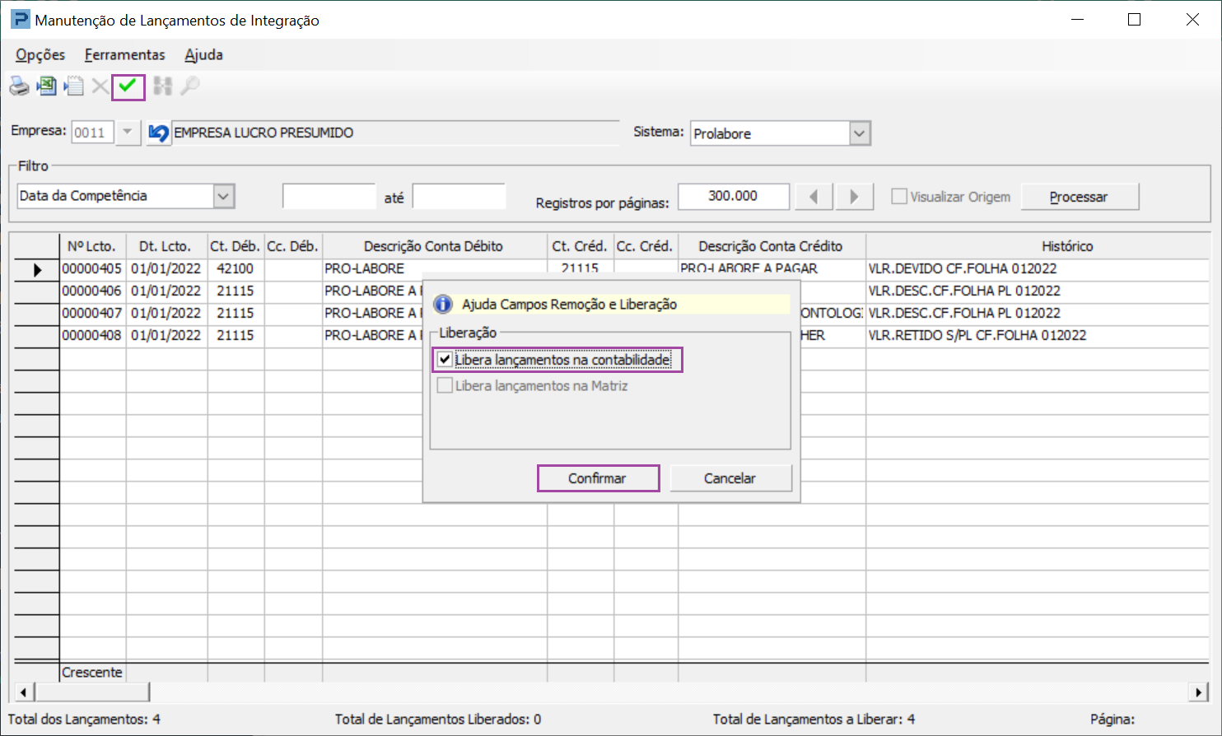
Task: Select entry number 00000405
Action: point(92,269)
